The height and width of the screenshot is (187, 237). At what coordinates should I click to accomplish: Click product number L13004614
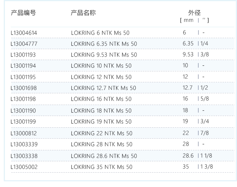coord(24,33)
